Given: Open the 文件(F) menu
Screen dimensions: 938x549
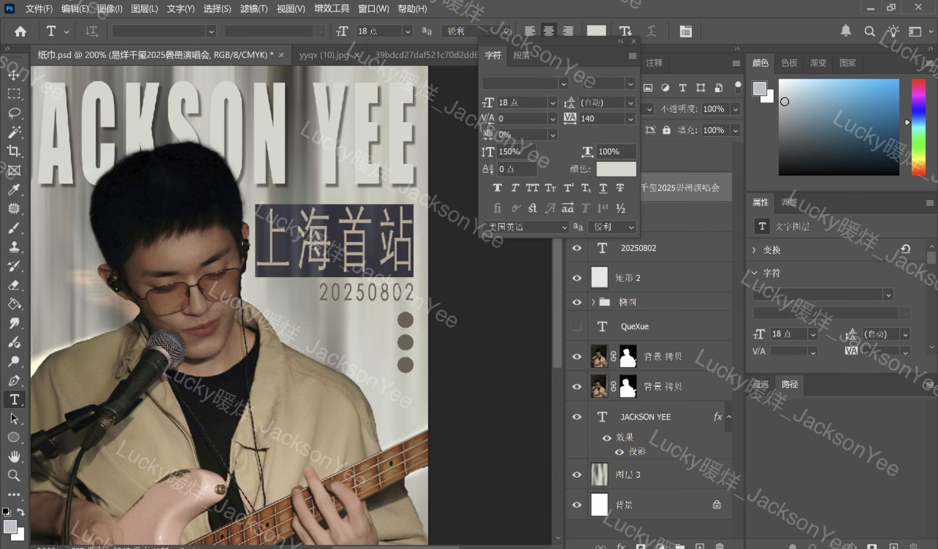Looking at the screenshot, I should 39,9.
